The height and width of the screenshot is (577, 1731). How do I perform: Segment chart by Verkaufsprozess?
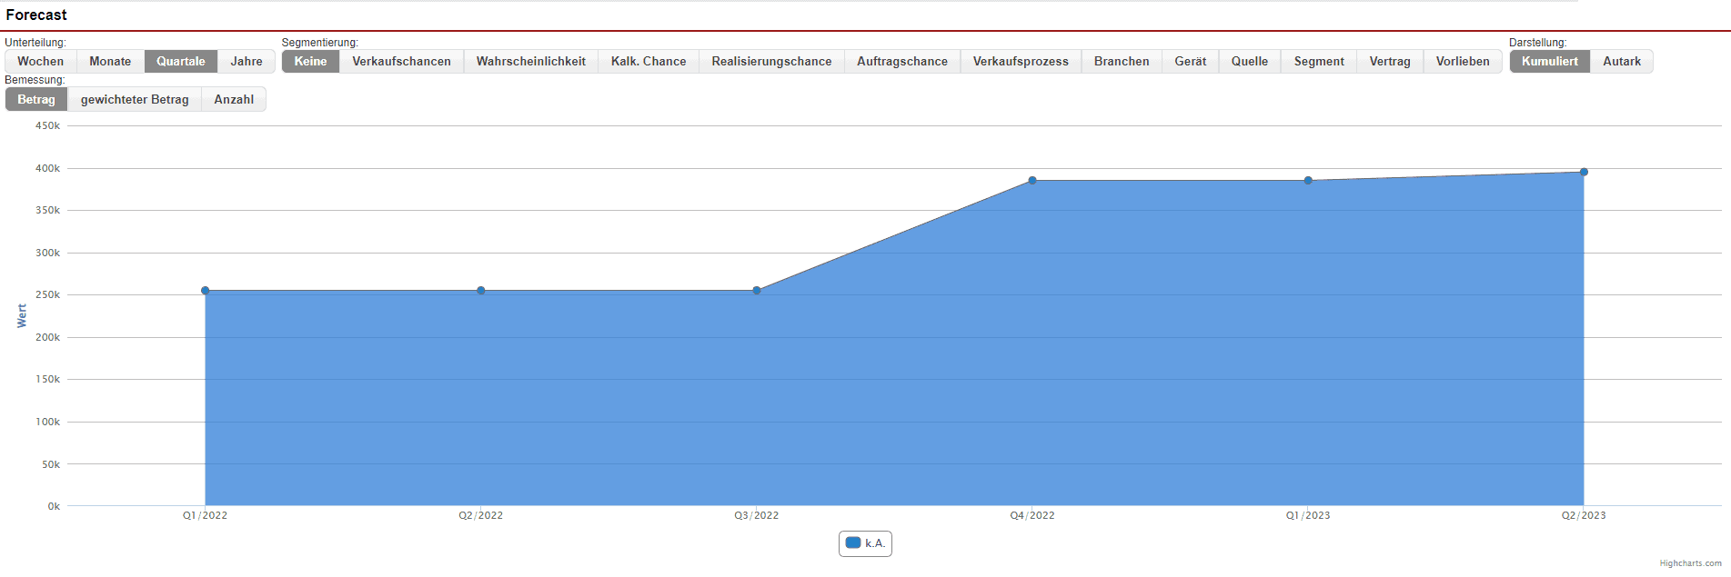click(1021, 61)
